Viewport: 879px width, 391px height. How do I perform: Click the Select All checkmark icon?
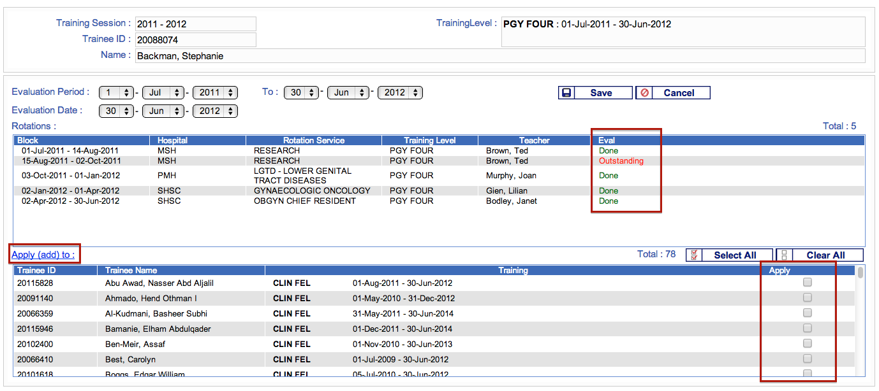[693, 255]
